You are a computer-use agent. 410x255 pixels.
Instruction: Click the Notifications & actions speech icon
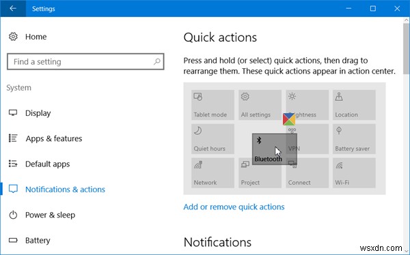coord(13,189)
